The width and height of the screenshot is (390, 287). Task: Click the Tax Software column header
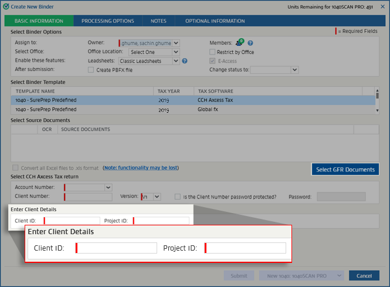(278, 91)
